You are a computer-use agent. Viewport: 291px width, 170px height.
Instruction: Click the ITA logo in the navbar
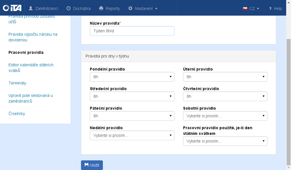click(12, 8)
